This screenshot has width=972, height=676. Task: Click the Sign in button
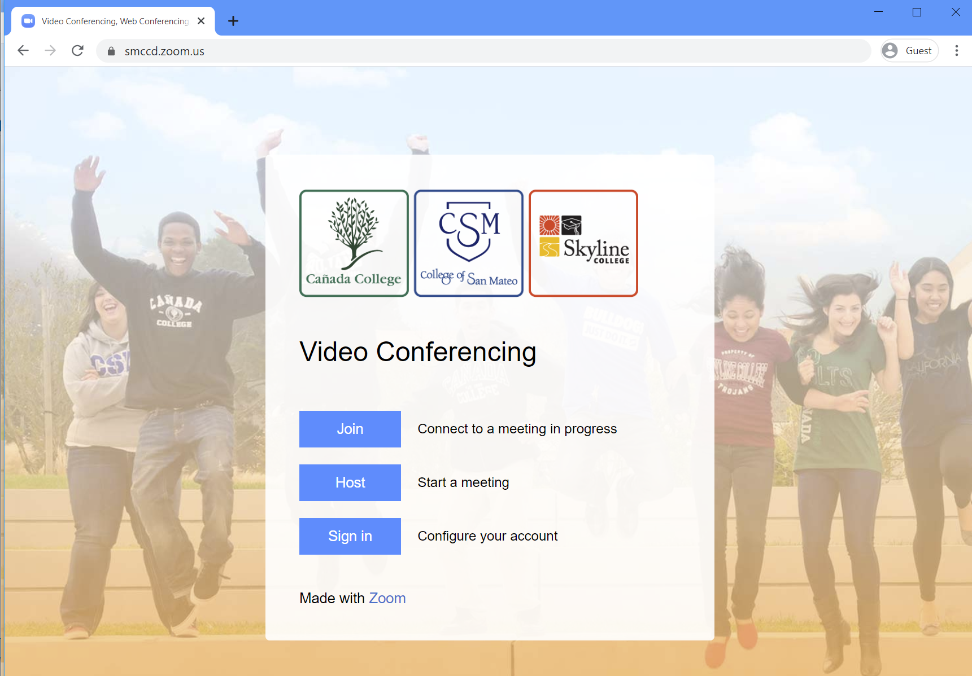(350, 536)
